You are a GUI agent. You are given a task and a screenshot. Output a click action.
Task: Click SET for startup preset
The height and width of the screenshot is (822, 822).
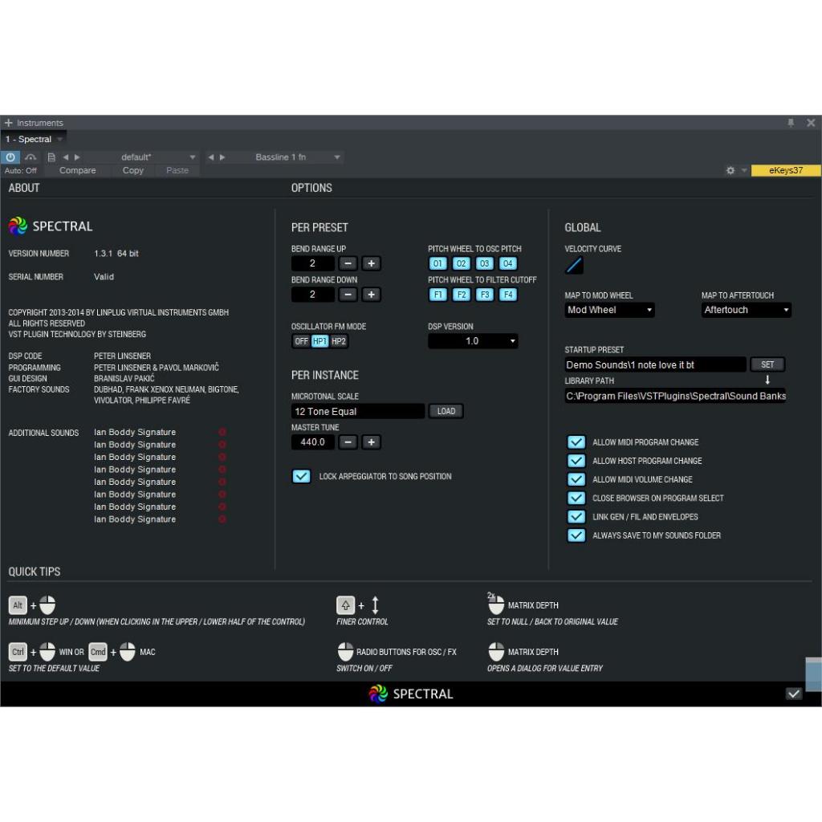767,364
